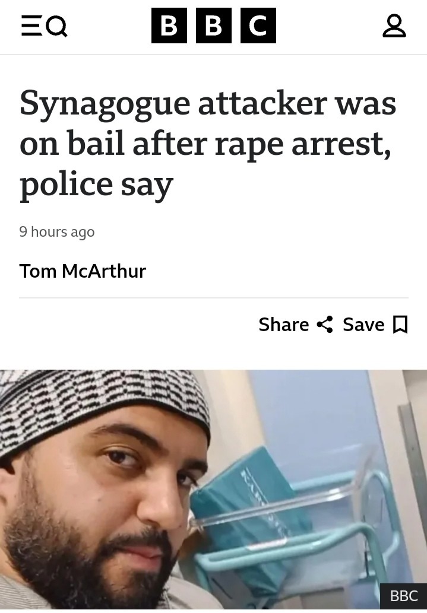This screenshot has width=427, height=613.
Task: Click the Share label
Action: [x=284, y=325]
